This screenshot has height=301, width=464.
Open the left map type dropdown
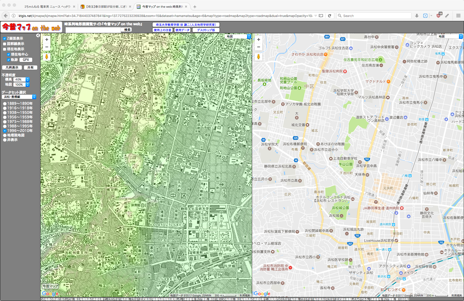click(238, 36)
